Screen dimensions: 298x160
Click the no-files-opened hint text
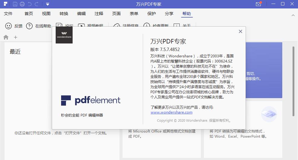click(x=61, y=133)
